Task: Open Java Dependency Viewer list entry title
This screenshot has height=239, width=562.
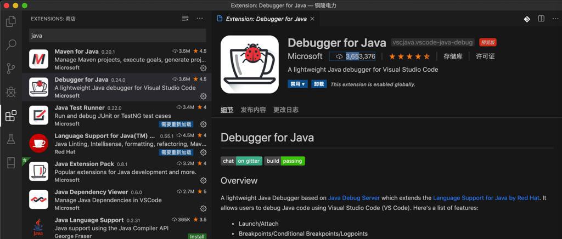Action: tap(91, 192)
